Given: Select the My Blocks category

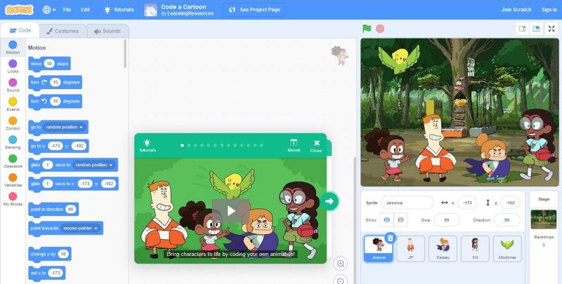Looking at the screenshot, I should tap(13, 199).
